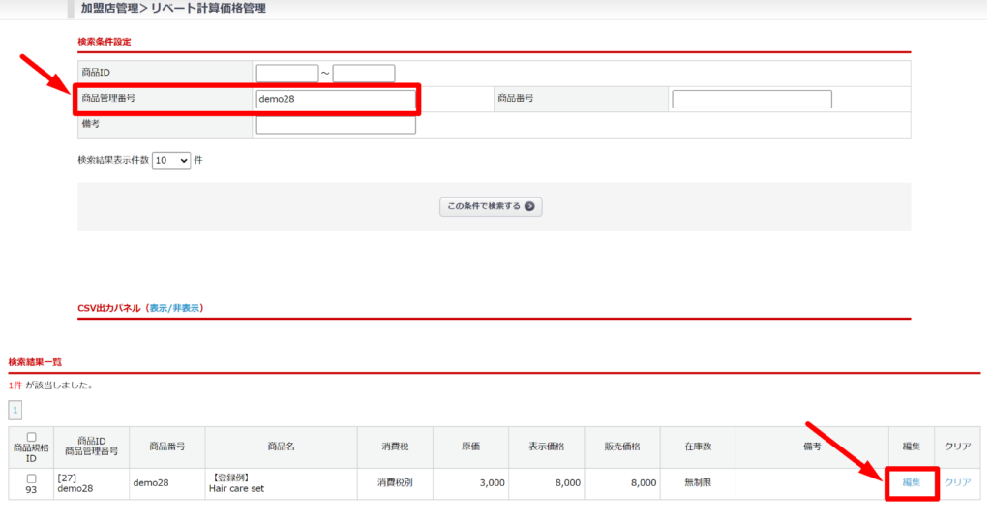Tick the select-all checkbox in table header
The height and width of the screenshot is (524, 991).
click(31, 437)
